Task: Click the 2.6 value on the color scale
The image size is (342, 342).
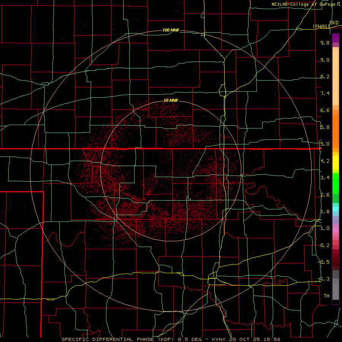Action: click(325, 195)
